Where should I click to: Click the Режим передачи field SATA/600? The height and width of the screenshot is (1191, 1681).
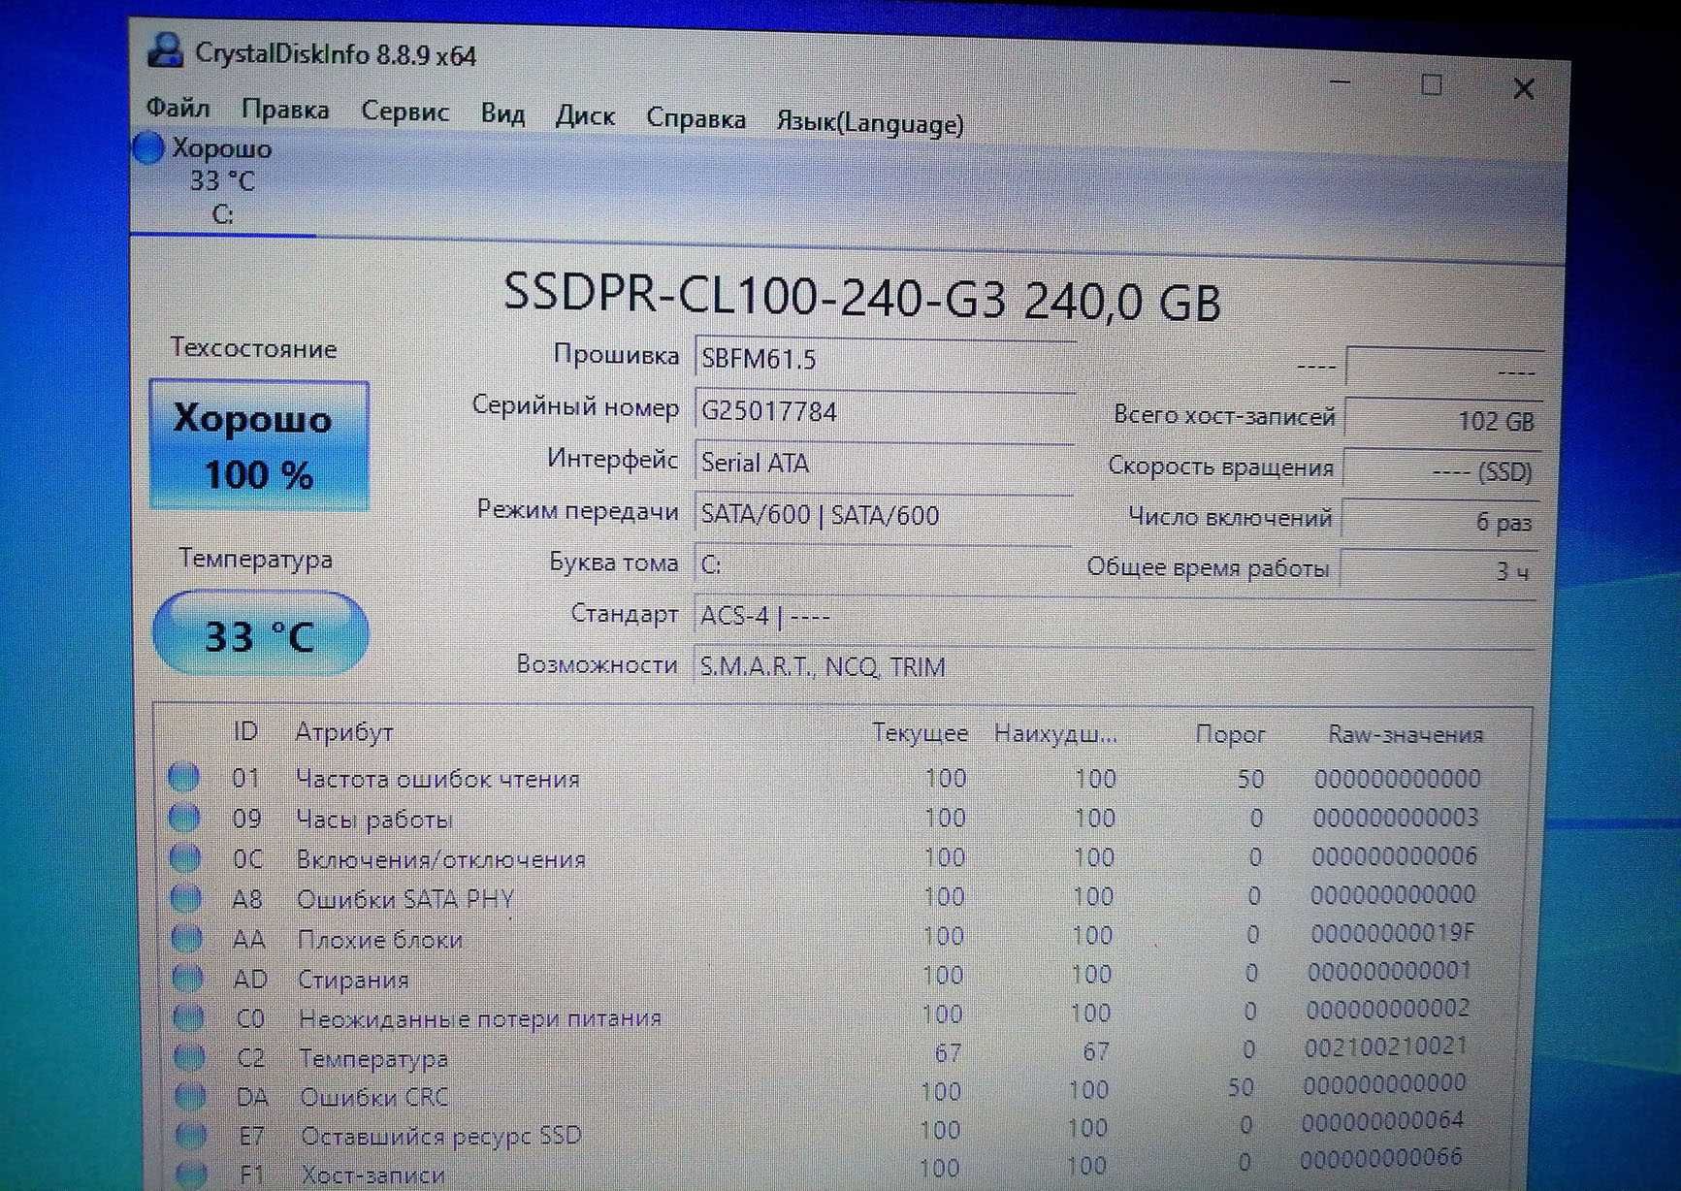(884, 514)
